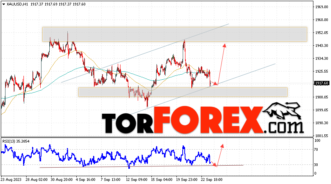Select the 19 Sep 23:00 time label
The width and height of the screenshot is (331, 184).
pos(187,180)
